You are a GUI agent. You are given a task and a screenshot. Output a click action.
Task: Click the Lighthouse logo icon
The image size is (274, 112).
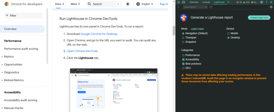pos(184,18)
